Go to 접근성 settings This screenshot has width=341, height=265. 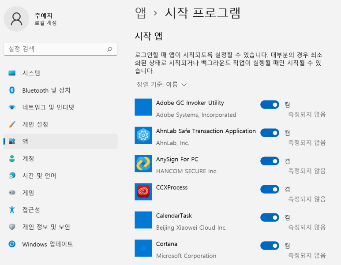pos(60,209)
